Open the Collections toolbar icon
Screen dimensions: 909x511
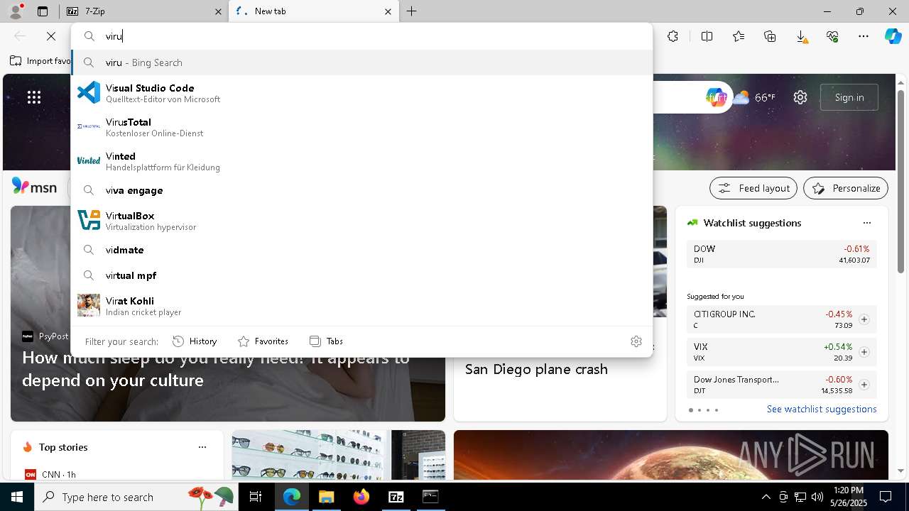(770, 36)
